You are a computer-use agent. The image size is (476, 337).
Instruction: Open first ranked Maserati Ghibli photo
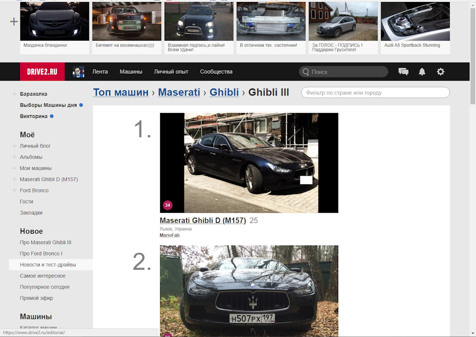pyautogui.click(x=249, y=163)
